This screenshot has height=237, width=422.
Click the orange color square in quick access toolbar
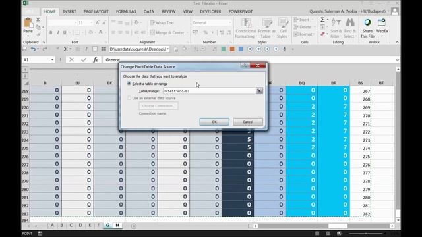click(x=232, y=49)
